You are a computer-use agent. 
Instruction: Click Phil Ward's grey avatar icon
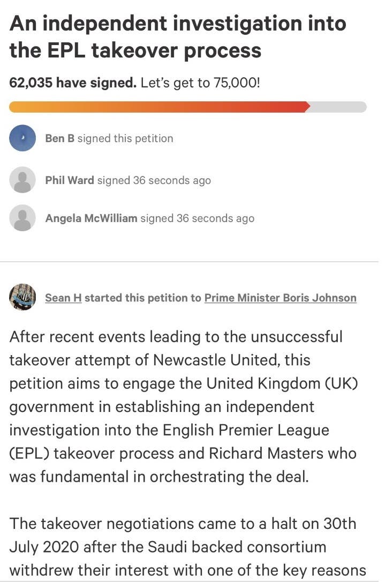[x=22, y=180]
